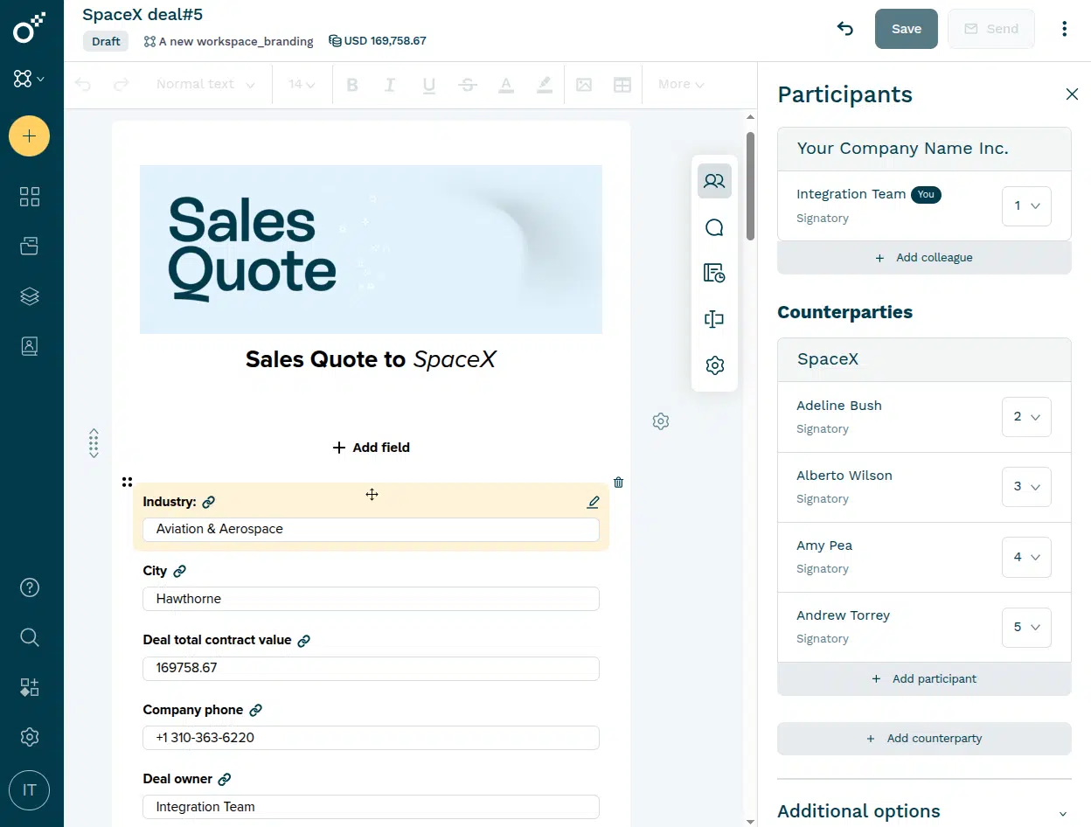Viewport: 1091px width, 827px height.
Task: Open the sidebar settings gear icon
Action: [x=30, y=737]
